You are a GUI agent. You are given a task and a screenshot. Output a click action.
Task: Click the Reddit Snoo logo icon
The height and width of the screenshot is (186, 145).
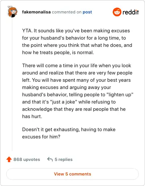pyautogui.click(x=117, y=12)
